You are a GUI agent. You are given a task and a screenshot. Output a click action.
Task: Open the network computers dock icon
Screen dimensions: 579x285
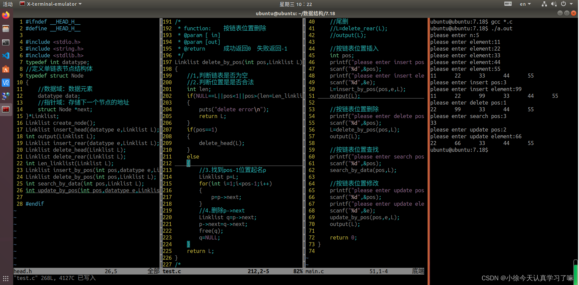(x=6, y=96)
